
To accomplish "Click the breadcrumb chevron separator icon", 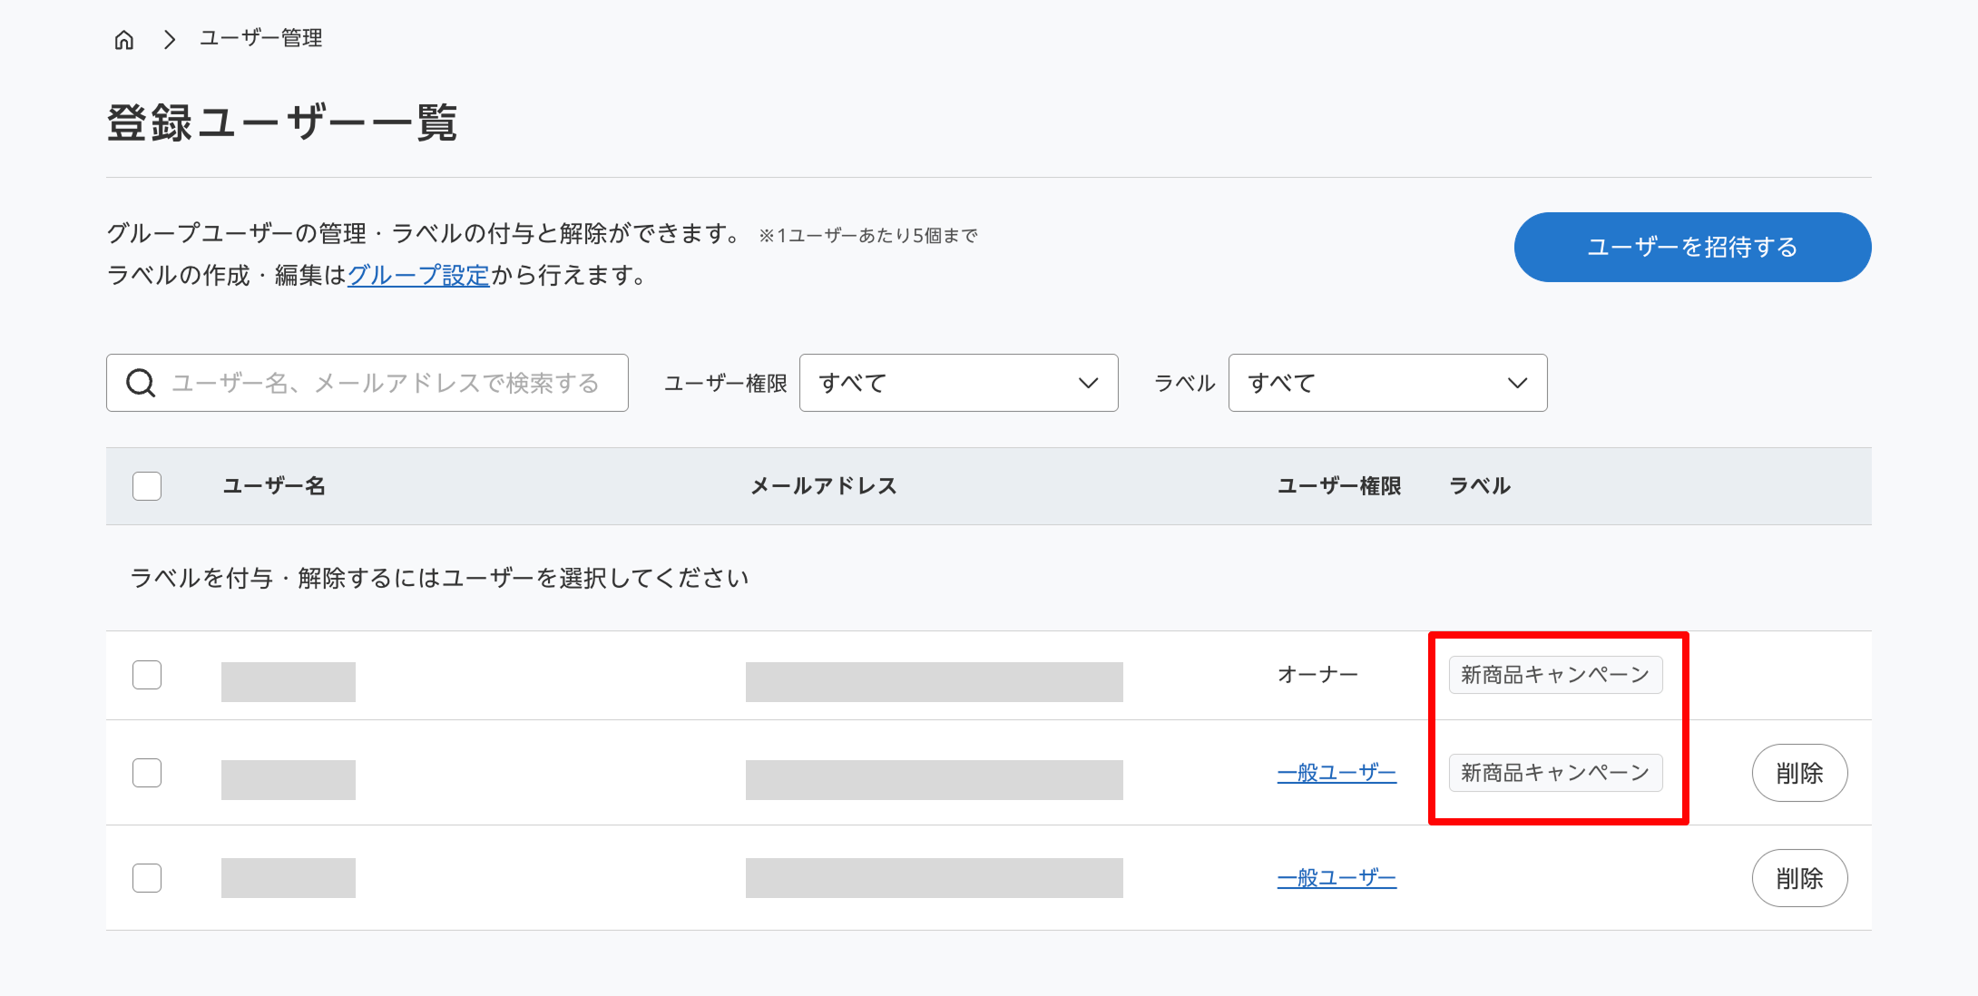I will point(170,39).
